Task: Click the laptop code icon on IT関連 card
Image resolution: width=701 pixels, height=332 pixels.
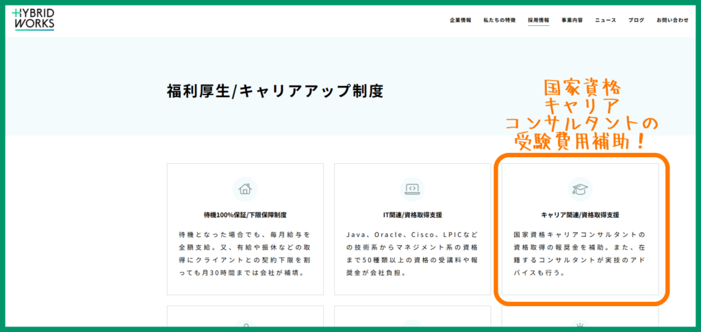Action: click(412, 188)
